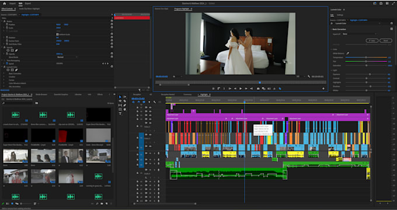Pick the White Balance eyedropper
Screen dimensions: 397x210
(347, 54)
